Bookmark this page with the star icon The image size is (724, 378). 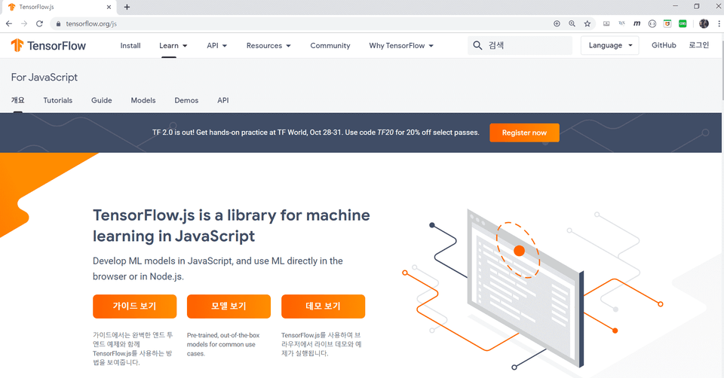click(587, 23)
